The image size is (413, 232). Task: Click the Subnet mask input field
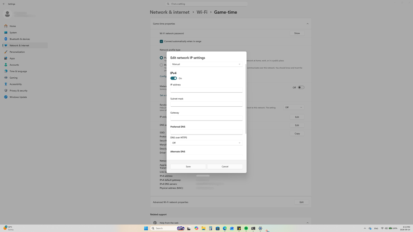click(x=206, y=104)
